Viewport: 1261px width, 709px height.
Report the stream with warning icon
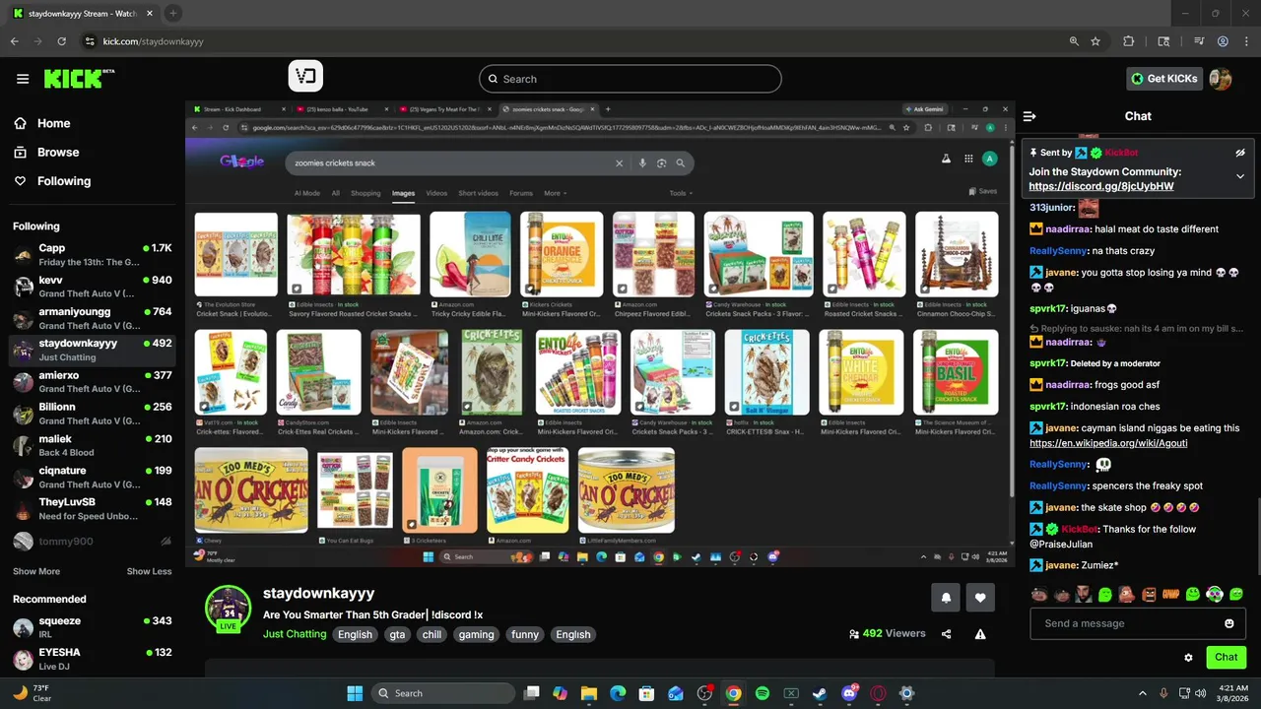(x=980, y=634)
